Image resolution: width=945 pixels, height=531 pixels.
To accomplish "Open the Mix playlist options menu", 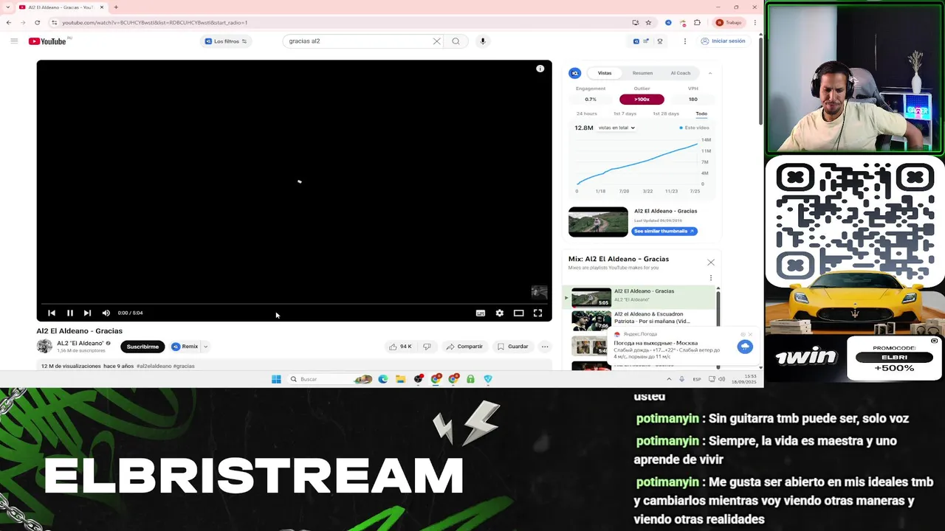I will click(711, 278).
